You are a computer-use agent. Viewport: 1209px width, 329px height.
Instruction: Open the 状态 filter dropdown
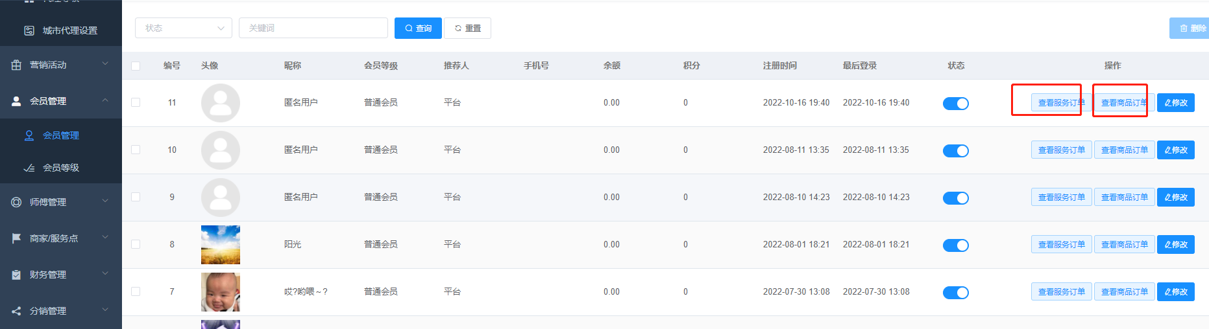point(184,28)
